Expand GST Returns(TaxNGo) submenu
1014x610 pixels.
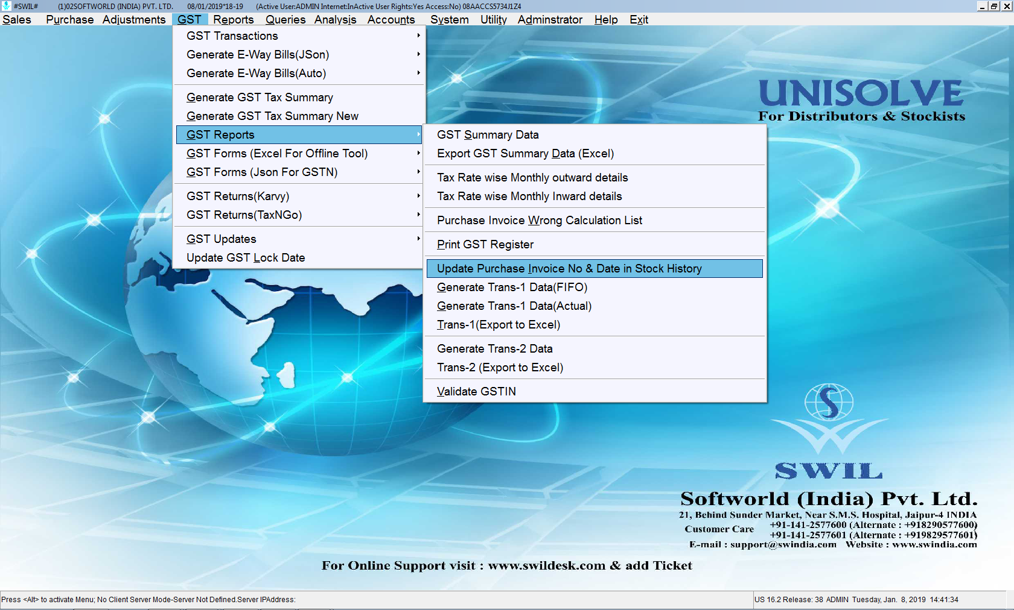(300, 215)
